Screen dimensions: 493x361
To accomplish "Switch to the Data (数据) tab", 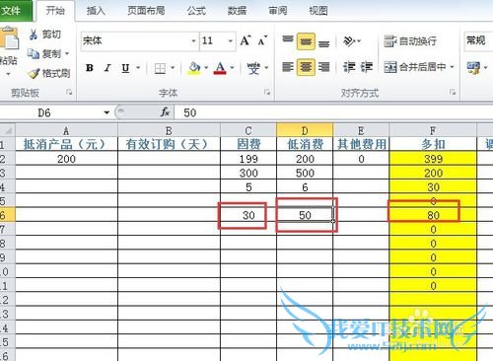I will pos(237,11).
